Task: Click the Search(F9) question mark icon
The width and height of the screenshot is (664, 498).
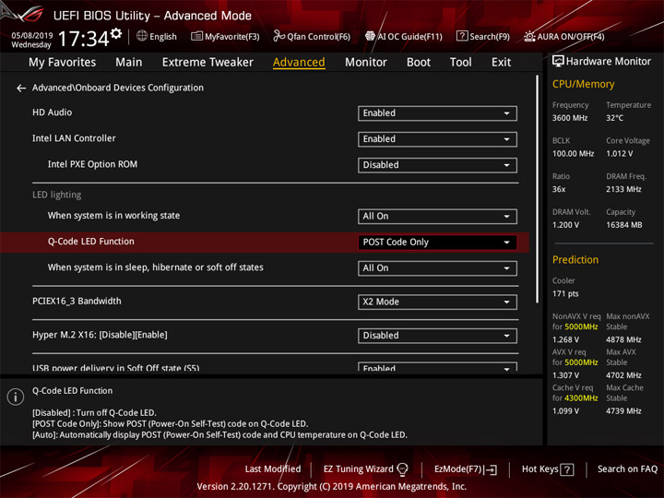Action: [462, 36]
